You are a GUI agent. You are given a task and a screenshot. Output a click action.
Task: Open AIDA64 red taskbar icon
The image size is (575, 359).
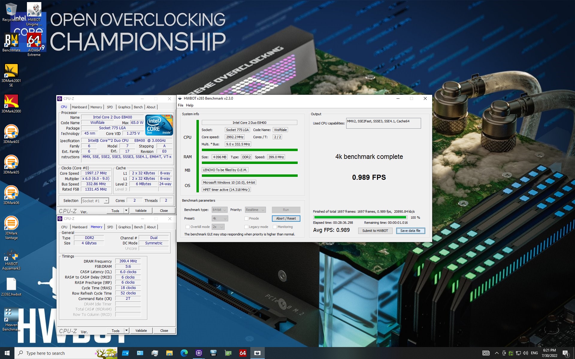pos(243,353)
